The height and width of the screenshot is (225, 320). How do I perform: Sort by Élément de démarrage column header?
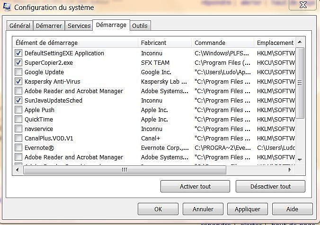coord(75,43)
